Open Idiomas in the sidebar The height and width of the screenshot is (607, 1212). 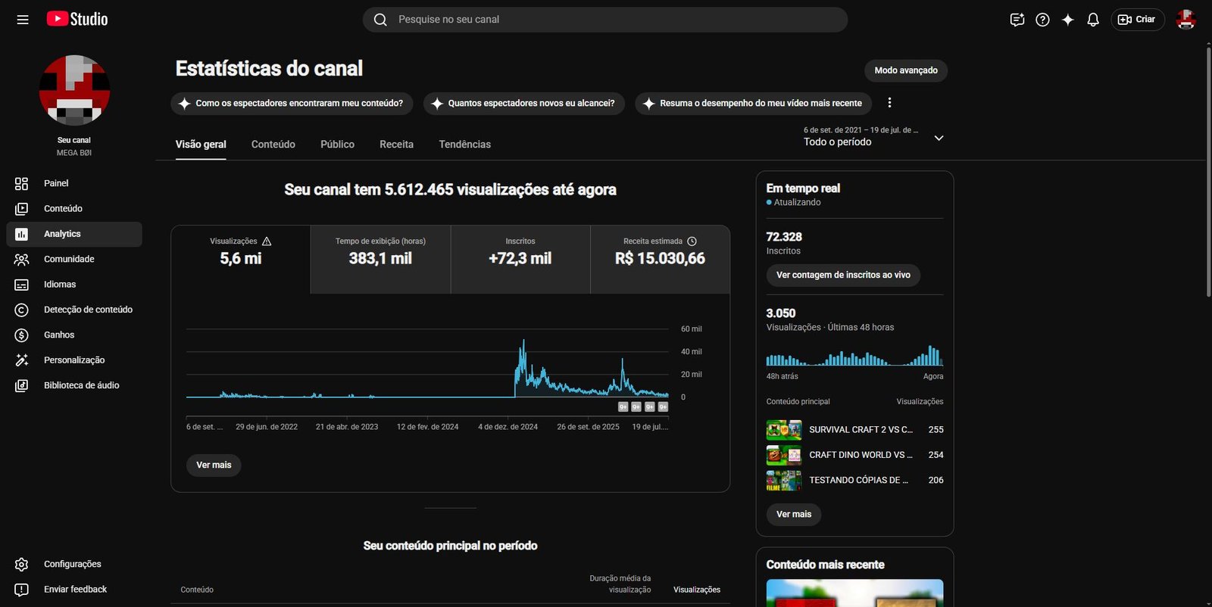pos(74,285)
